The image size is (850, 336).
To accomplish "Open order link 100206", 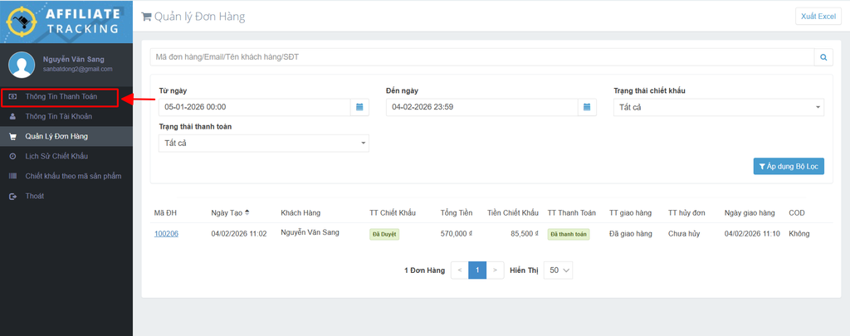I will [x=166, y=234].
